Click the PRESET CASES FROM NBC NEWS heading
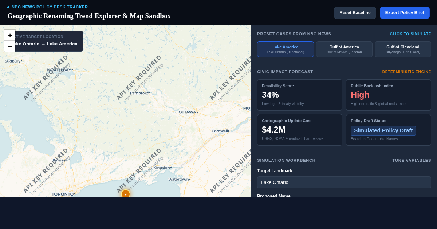 (294, 34)
